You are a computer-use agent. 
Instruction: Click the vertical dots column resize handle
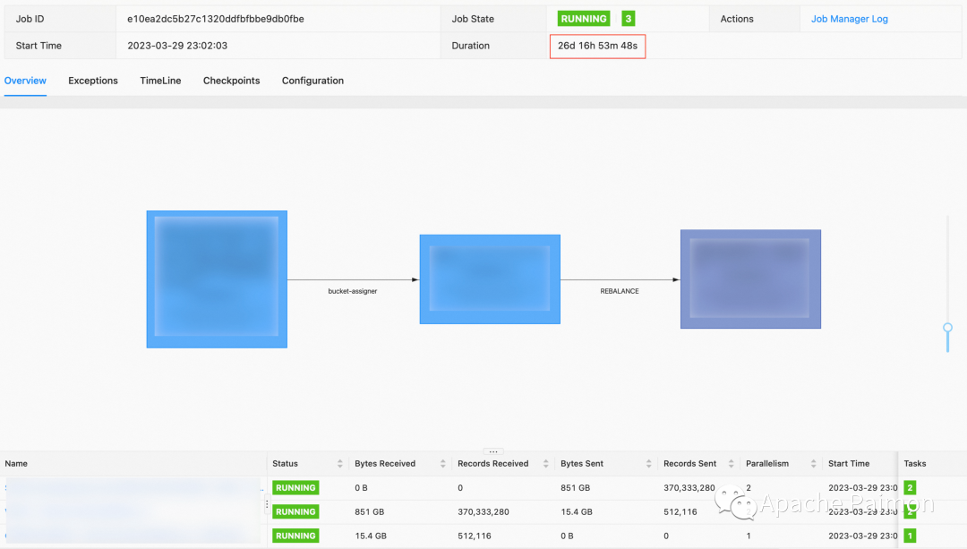267,504
